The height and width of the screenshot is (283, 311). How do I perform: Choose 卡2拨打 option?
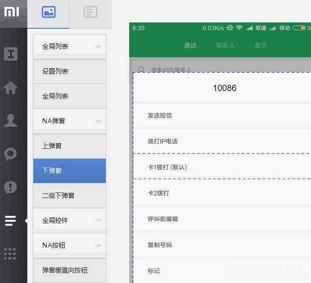[222, 193]
